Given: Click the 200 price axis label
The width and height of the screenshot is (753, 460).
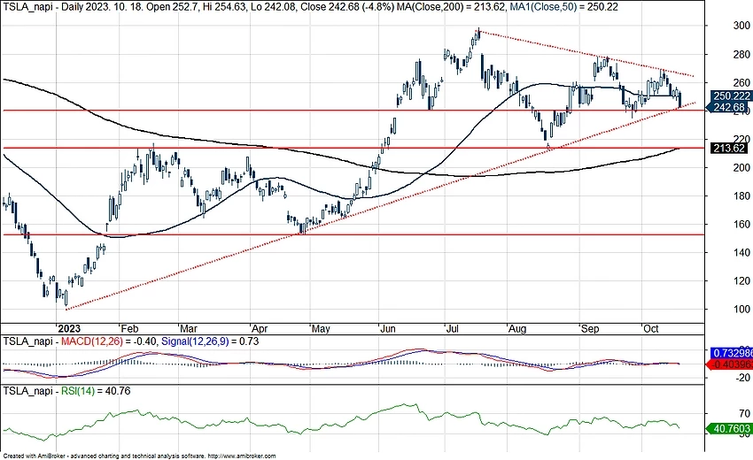Looking at the screenshot, I should pyautogui.click(x=741, y=167).
